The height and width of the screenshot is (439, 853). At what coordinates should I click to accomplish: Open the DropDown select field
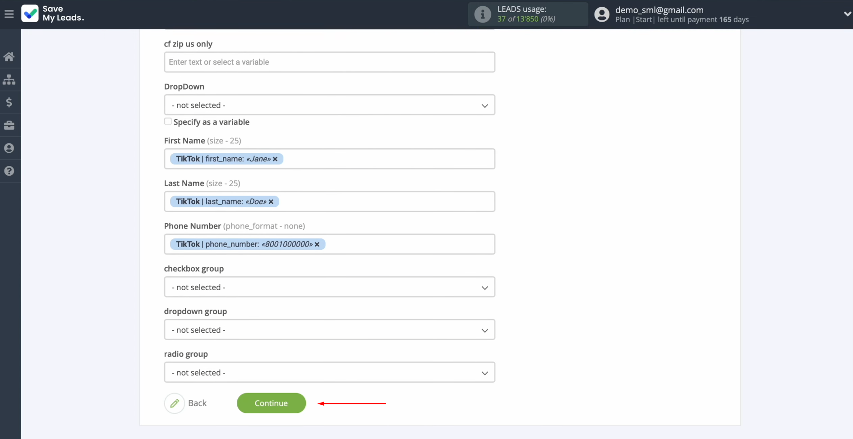[x=329, y=105]
